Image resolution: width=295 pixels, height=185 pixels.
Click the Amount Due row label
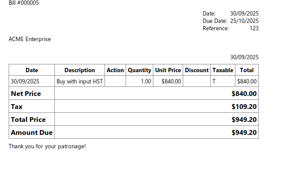point(32,132)
